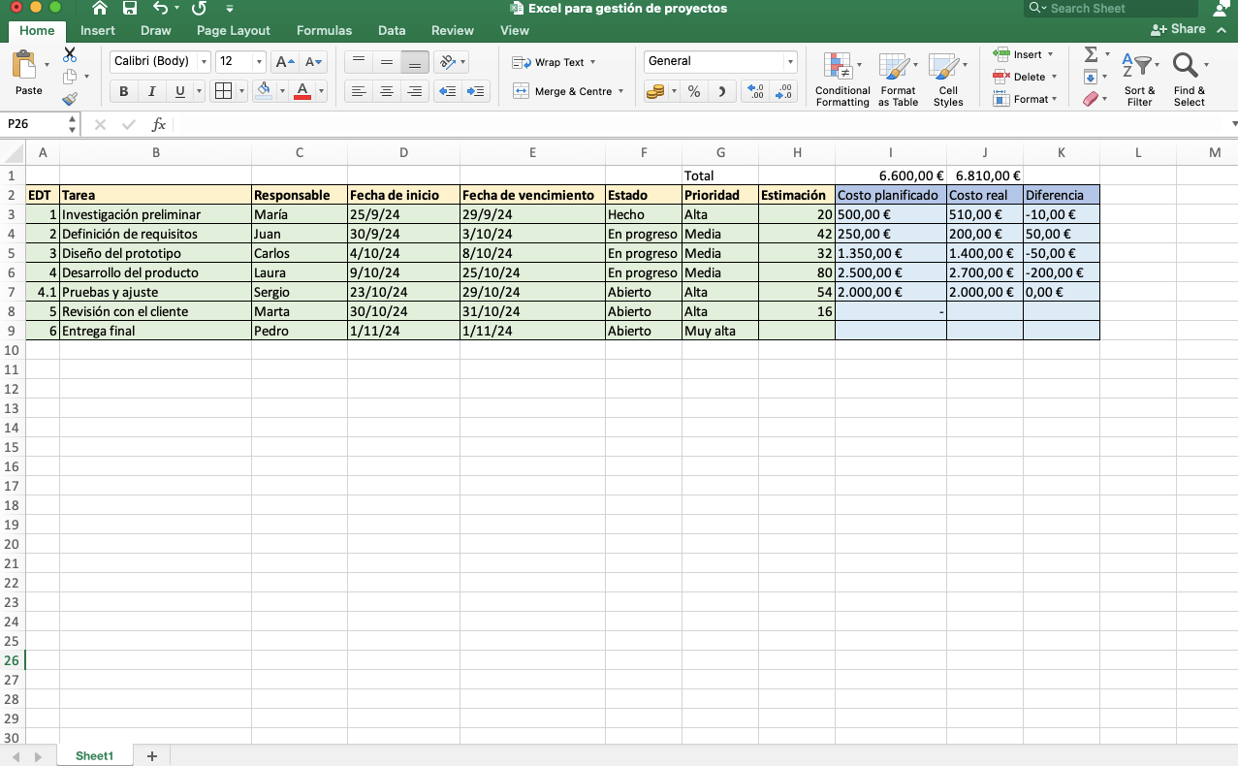The height and width of the screenshot is (766, 1238).
Task: Click the Format Painter brush icon
Action: (70, 98)
